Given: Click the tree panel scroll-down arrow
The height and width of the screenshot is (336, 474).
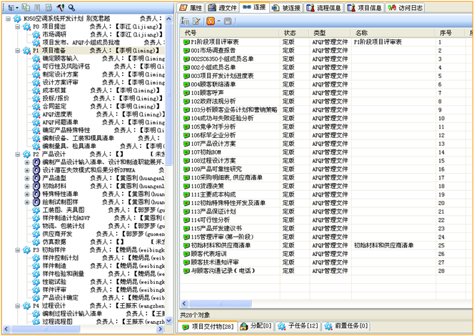Looking at the screenshot, I should click(x=168, y=320).
